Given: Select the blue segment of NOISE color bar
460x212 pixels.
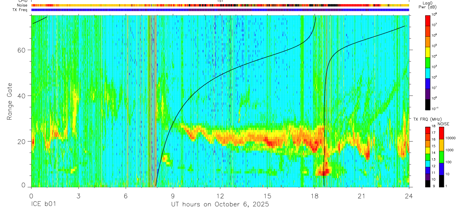Looking at the screenshot, I should tap(441, 169).
